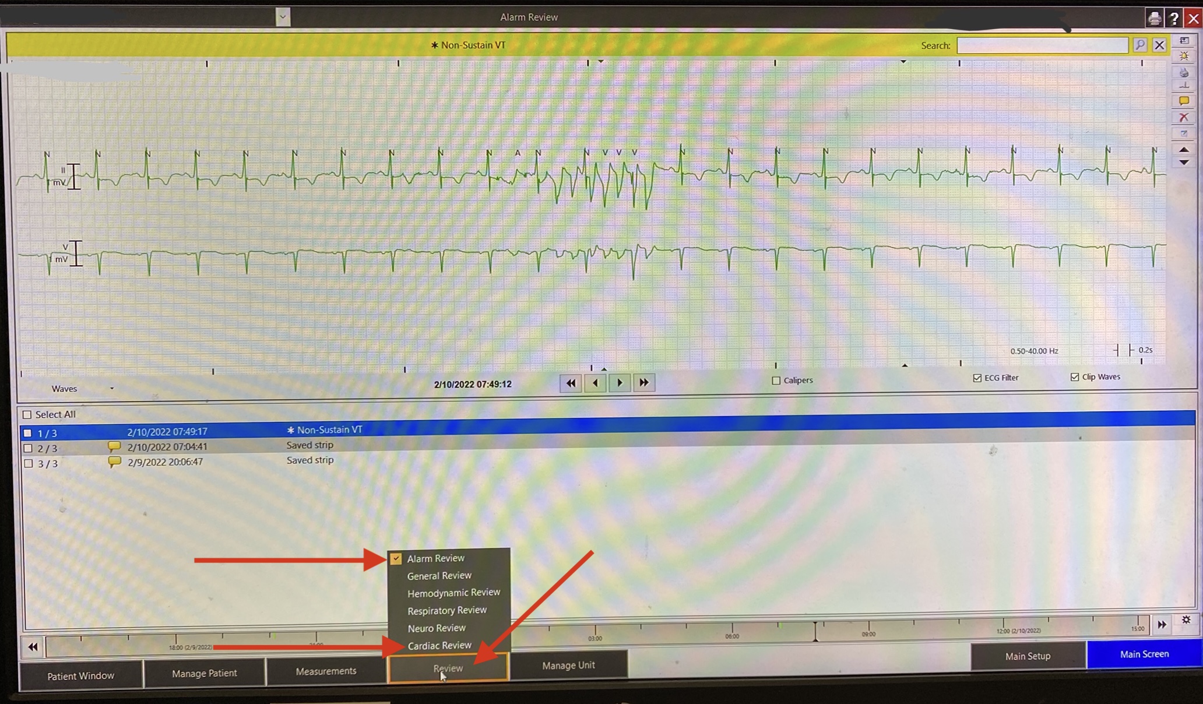Screen dimensions: 1203x704
Task: Click the ECG waveform strip icon
Action: 1184,86
